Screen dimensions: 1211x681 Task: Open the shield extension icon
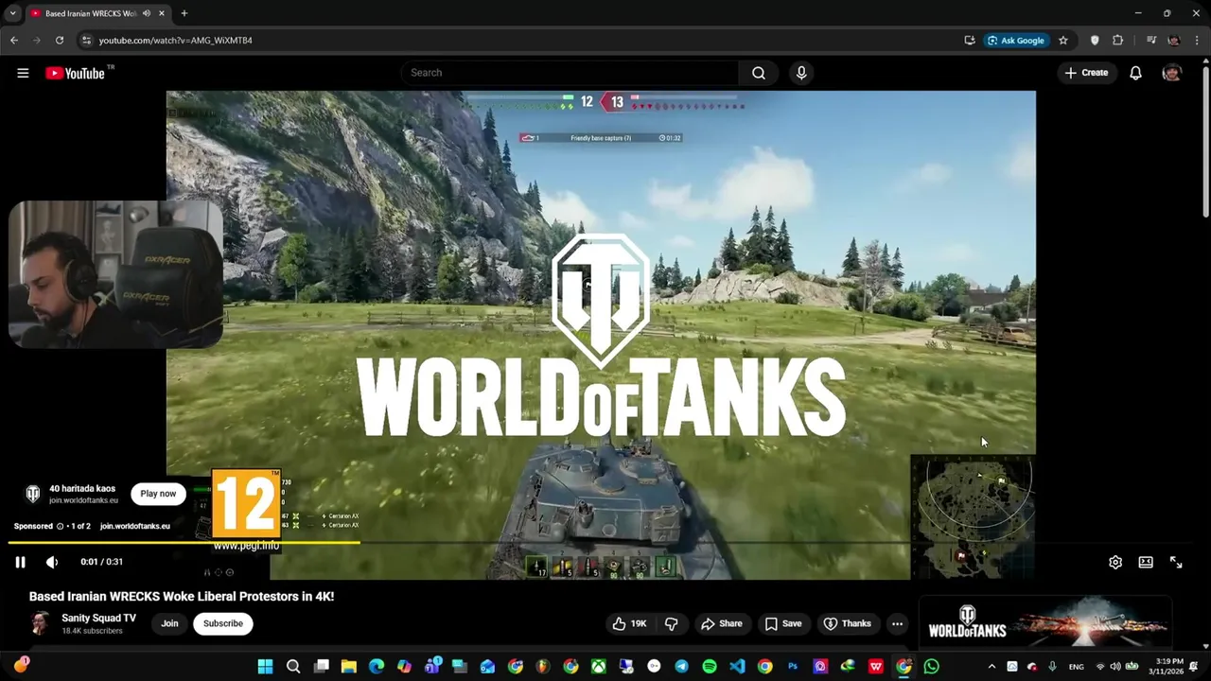[1095, 41]
